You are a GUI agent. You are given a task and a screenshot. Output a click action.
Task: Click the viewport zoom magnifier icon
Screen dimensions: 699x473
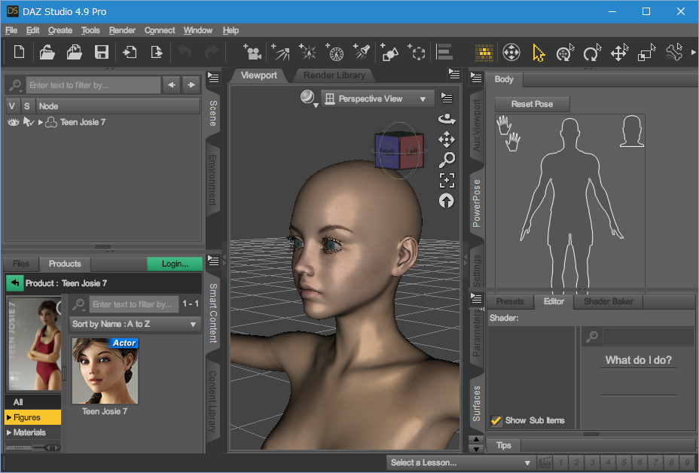[447, 160]
